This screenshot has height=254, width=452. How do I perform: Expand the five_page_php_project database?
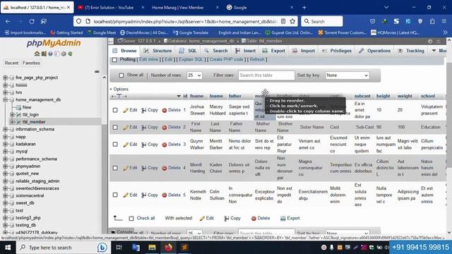5,78
